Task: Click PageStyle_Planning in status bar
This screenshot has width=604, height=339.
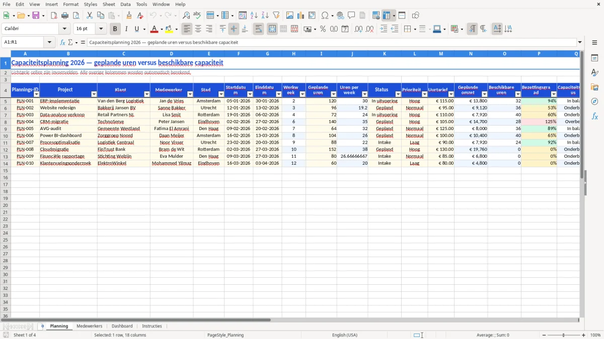Action: click(225, 335)
